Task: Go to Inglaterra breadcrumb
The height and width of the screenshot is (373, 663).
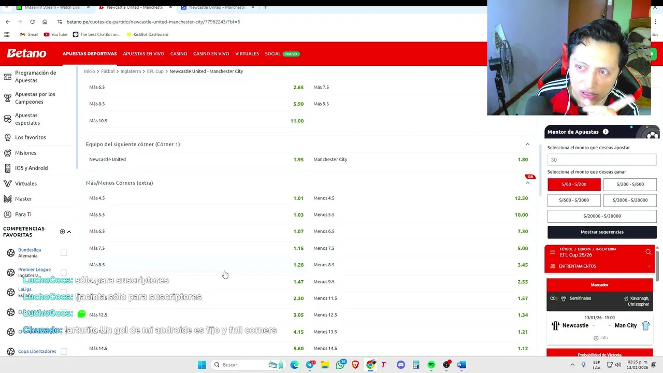Action: pos(131,71)
